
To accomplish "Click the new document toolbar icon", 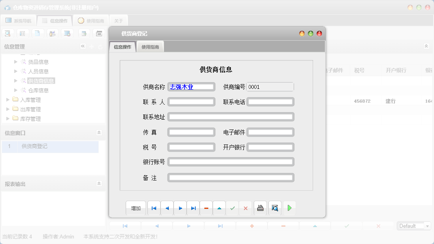I will point(38,33).
